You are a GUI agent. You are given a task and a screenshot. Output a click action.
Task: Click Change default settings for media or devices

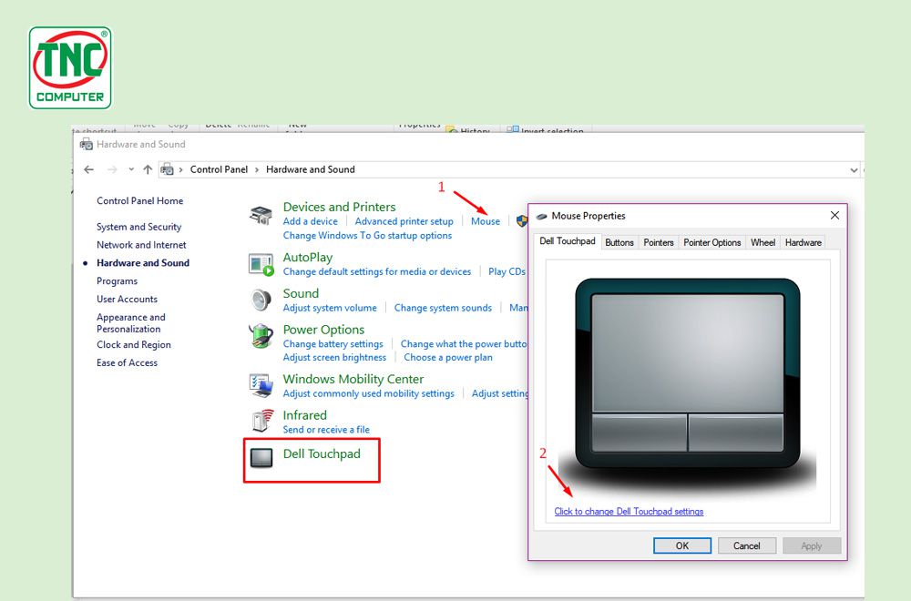[x=377, y=271]
